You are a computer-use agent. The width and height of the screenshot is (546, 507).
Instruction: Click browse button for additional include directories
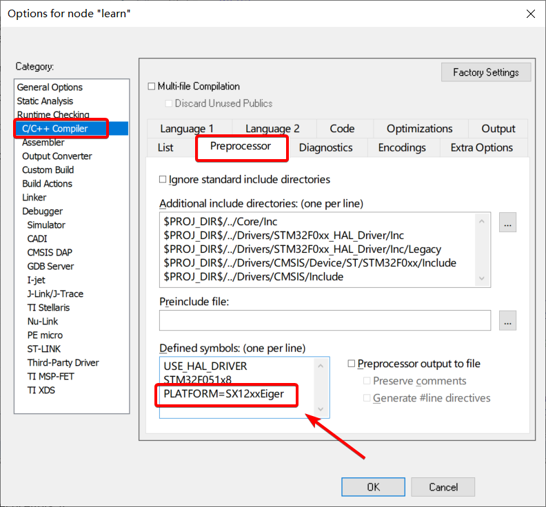point(508,223)
